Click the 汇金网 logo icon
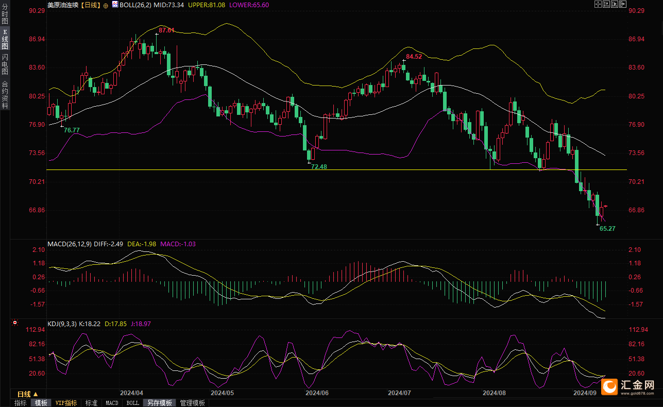The height and width of the screenshot is (407, 663). (x=609, y=386)
